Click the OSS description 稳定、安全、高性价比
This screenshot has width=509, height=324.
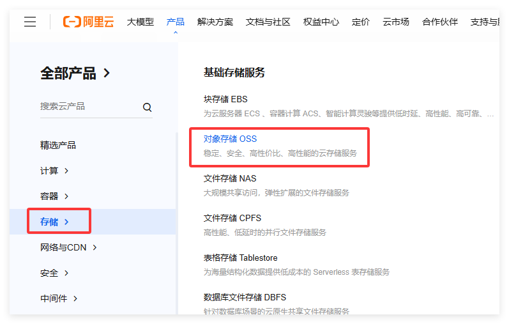pos(280,153)
